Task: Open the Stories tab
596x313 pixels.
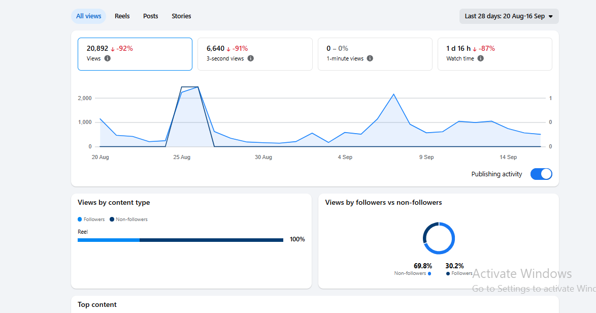Action: (x=181, y=16)
